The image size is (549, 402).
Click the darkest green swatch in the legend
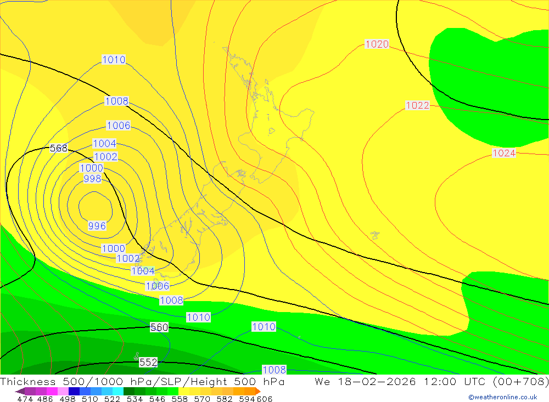tap(129, 391)
